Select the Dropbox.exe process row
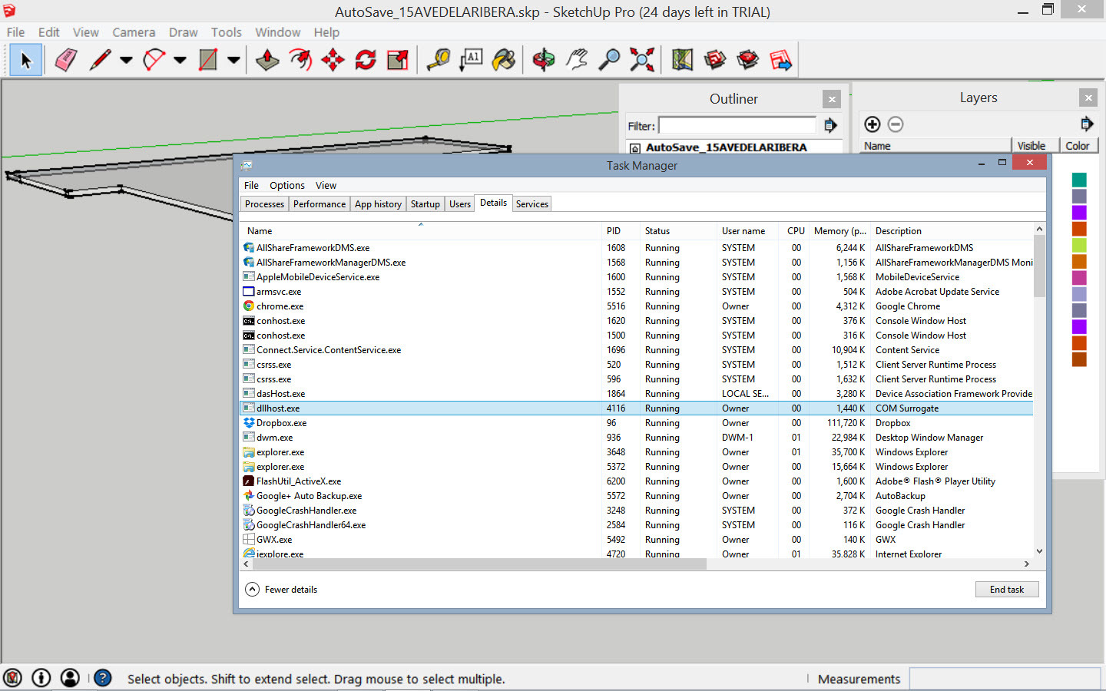 637,423
